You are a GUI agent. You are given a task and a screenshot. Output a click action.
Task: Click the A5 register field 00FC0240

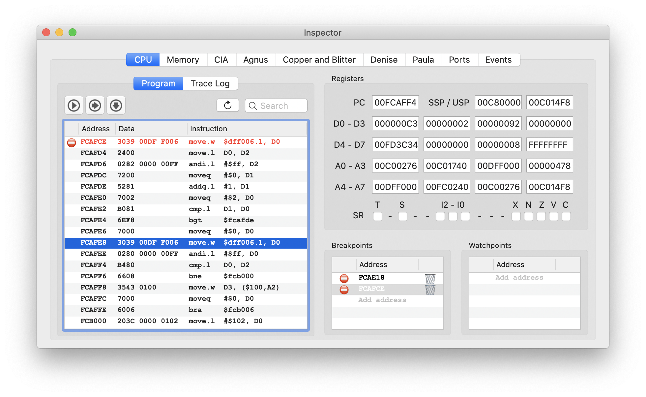click(447, 187)
